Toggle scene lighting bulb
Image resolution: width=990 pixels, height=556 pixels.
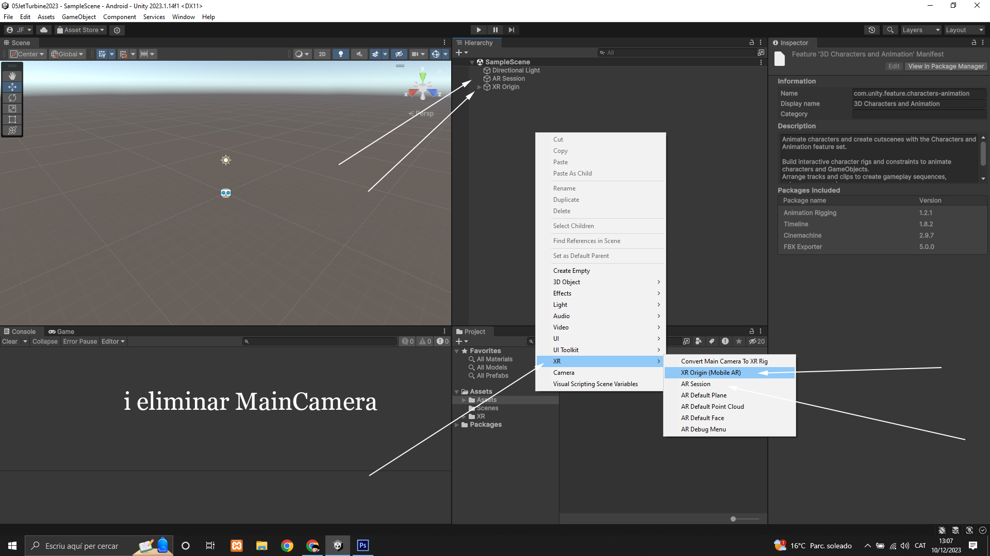340,54
